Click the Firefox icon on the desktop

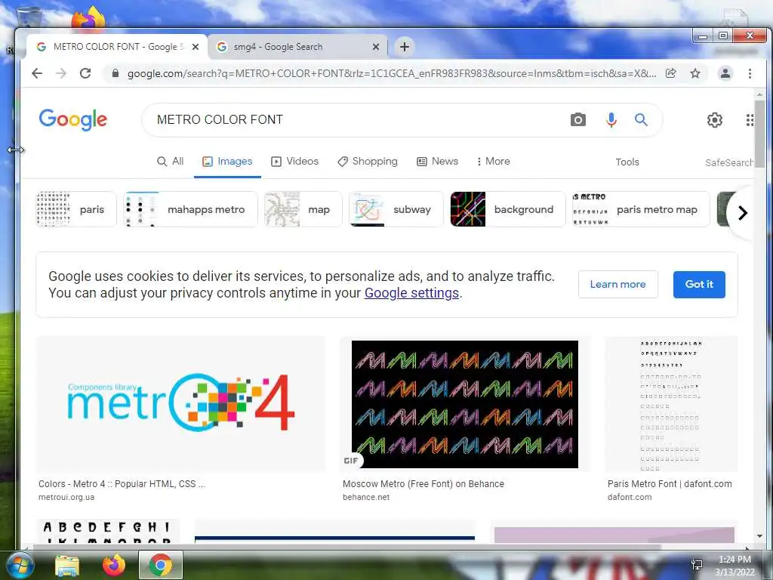point(89,18)
